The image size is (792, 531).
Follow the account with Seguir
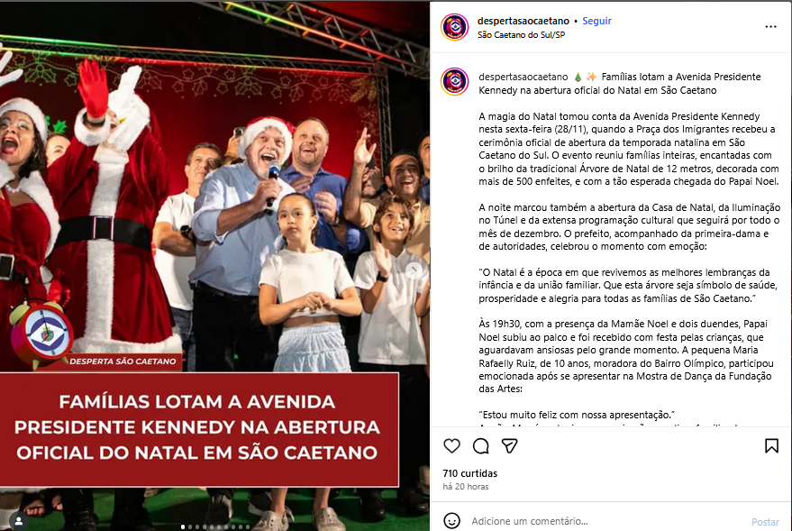(596, 21)
